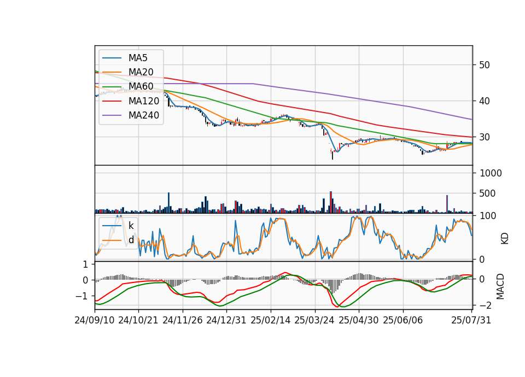Click the 25/02/14 date axis label

click(271, 320)
